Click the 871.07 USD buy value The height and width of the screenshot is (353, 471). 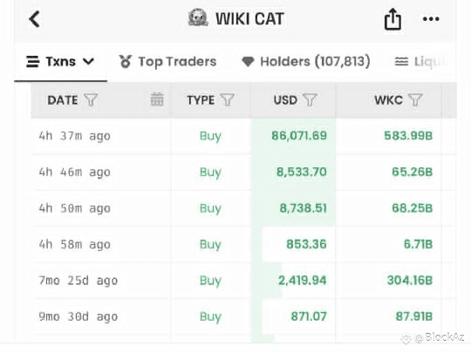coord(309,316)
